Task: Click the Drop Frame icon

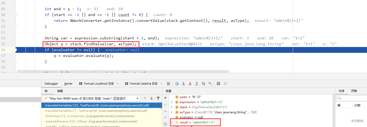Action: (x=203, y=84)
